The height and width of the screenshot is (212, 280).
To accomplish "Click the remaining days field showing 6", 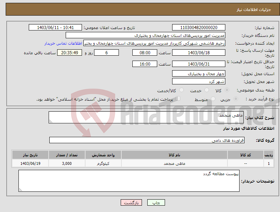I will point(106,52).
